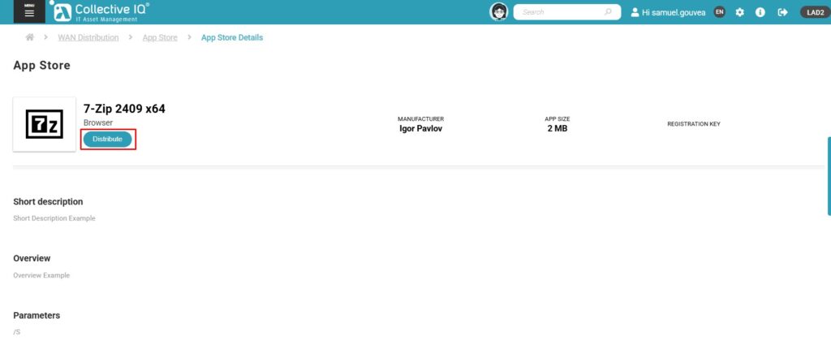This screenshot has height=352, width=831.
Task: Click the REGISTRATION KEY label
Action: click(x=694, y=124)
